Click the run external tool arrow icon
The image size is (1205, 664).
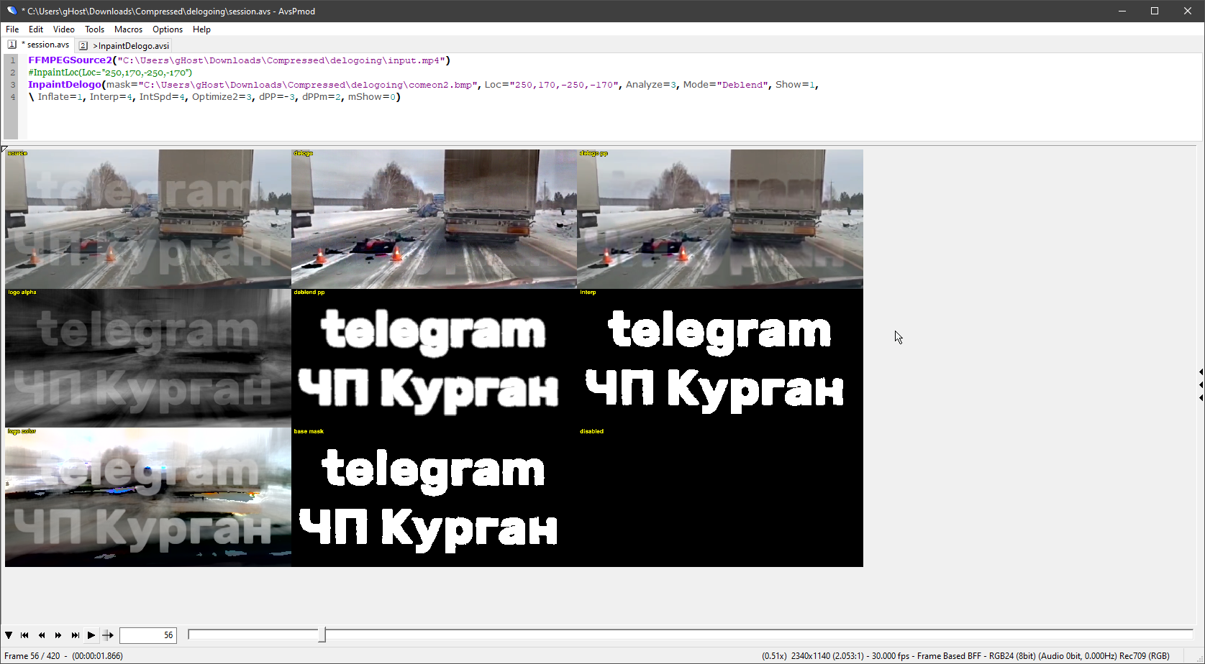click(x=108, y=635)
